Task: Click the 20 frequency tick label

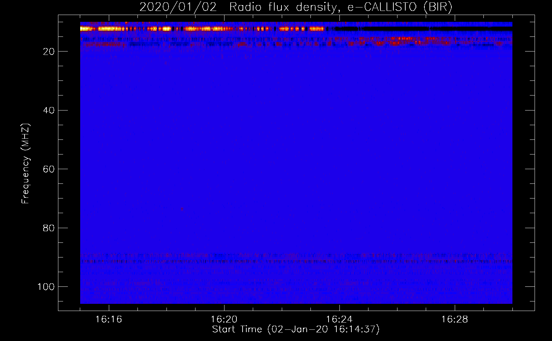Action: [x=49, y=51]
